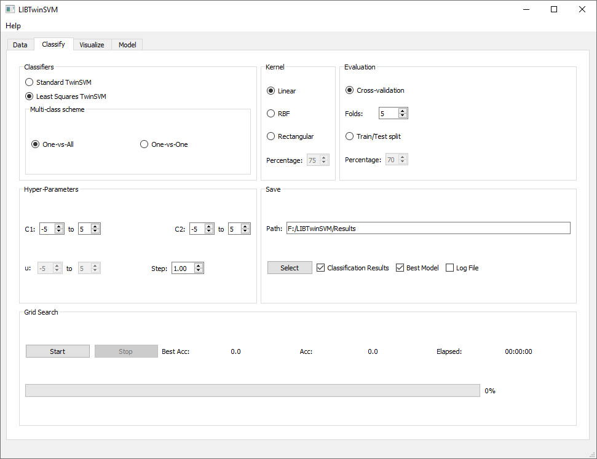The height and width of the screenshot is (459, 597).
Task: Toggle the Best Model checkbox
Action: click(417, 267)
